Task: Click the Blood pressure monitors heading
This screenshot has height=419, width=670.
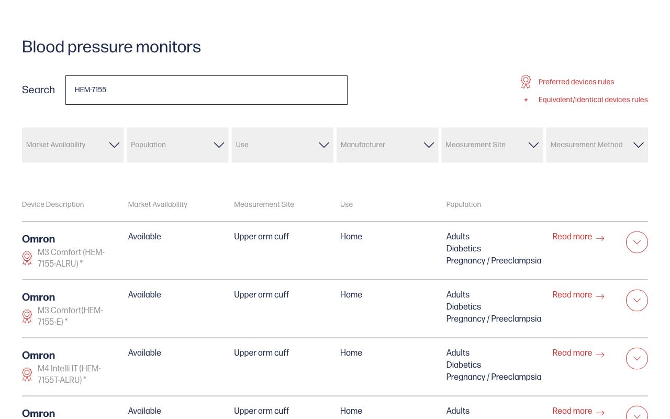Action: 111,47
